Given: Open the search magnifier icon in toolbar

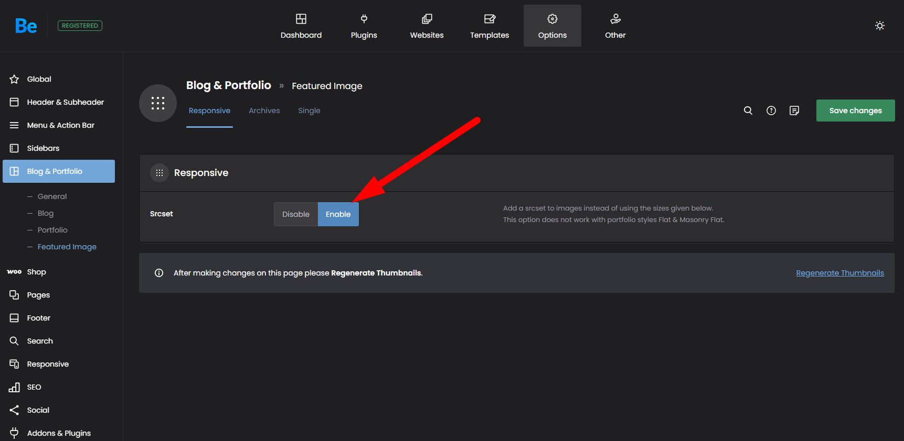Looking at the screenshot, I should [x=748, y=111].
